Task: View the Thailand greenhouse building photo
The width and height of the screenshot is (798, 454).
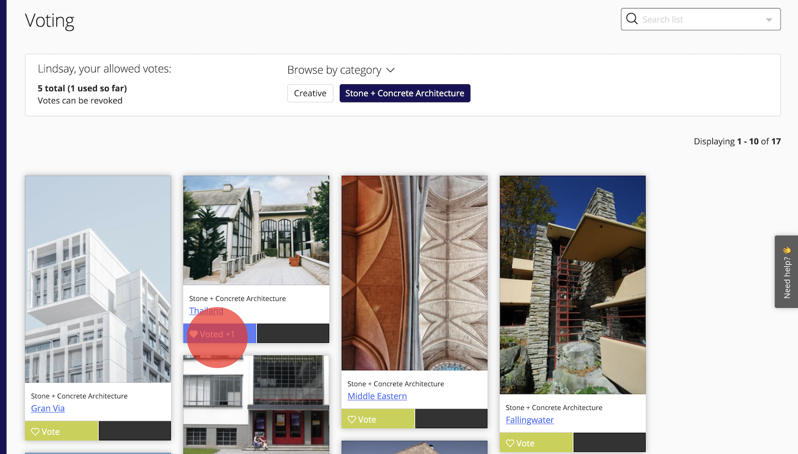Action: [256, 230]
